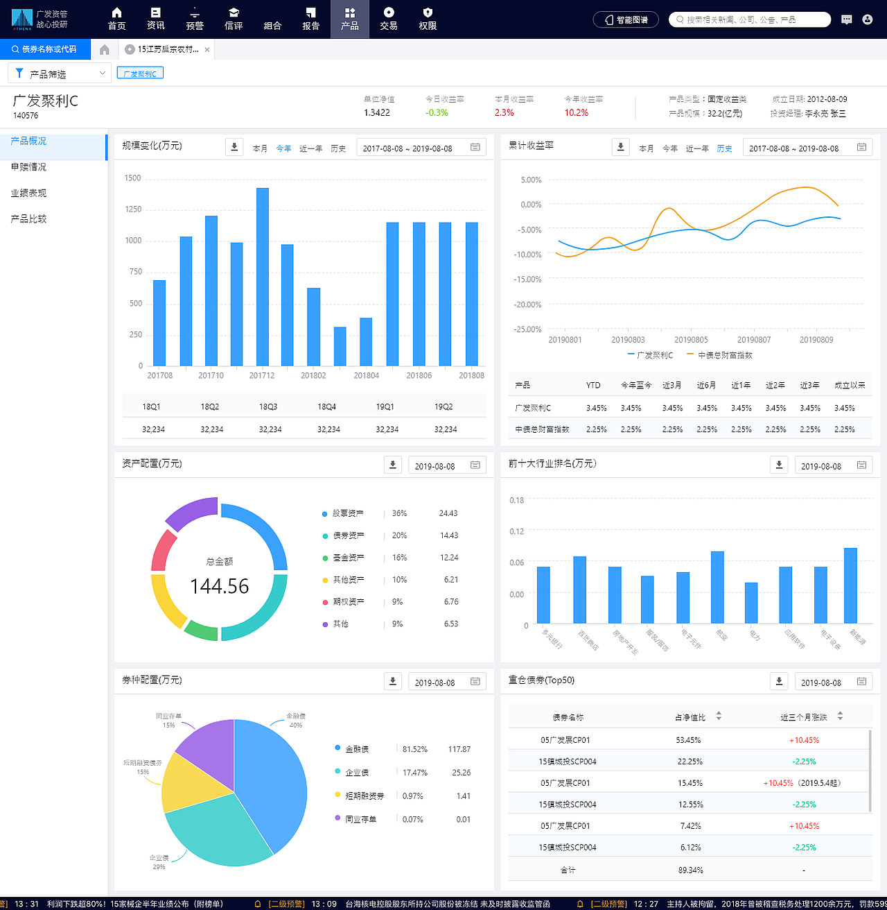Go to the home tab icon
This screenshot has height=910, width=887.
tap(105, 49)
